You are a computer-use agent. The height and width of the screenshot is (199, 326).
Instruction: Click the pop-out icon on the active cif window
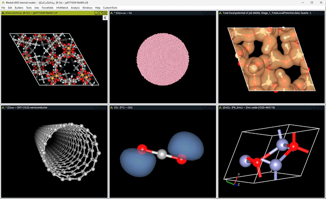(101, 13)
